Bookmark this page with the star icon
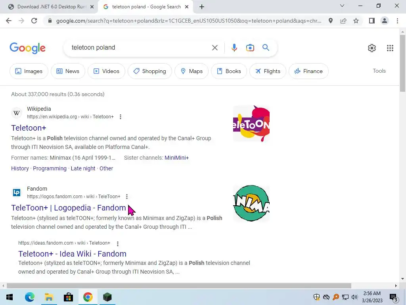Image resolution: width=406 pixels, height=305 pixels. coord(356,21)
